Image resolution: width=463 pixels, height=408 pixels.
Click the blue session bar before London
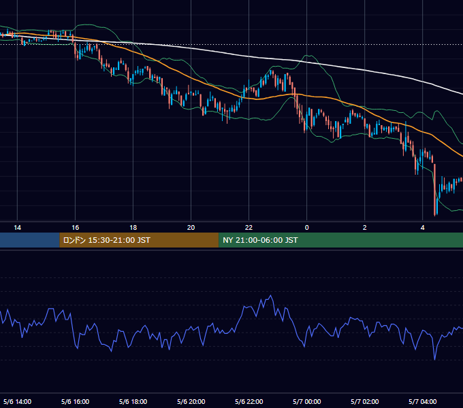tap(29, 240)
